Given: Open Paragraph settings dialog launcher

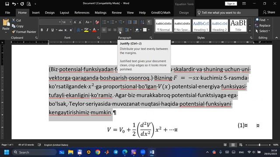Looking at the screenshot, I should coord(151,38).
